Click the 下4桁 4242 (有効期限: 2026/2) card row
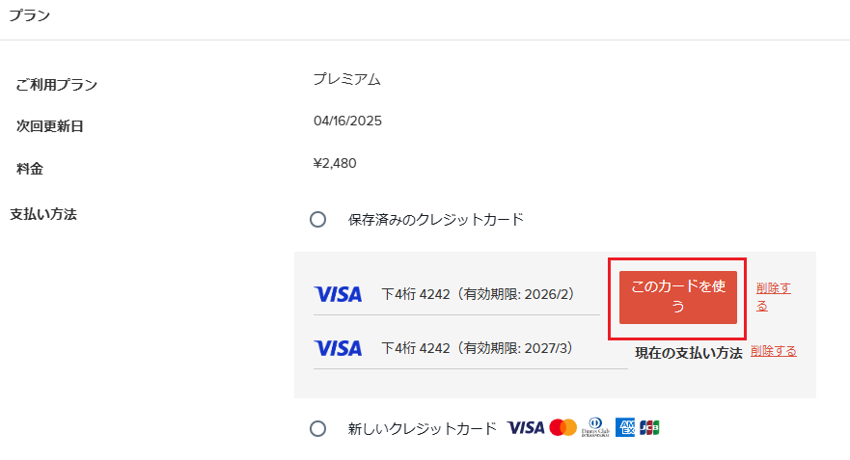The width and height of the screenshot is (850, 460). (x=456, y=294)
